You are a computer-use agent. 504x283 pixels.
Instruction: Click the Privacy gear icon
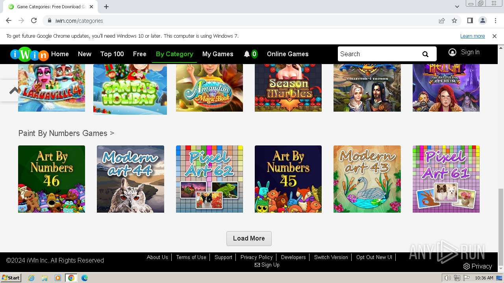coord(467,266)
